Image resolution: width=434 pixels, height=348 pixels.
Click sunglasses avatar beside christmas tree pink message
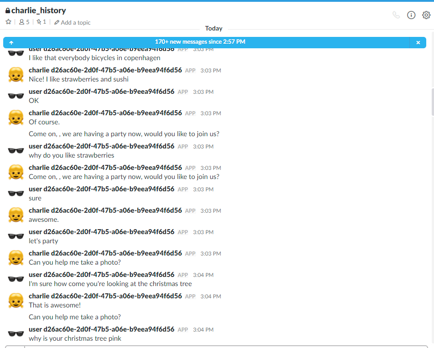click(x=16, y=333)
